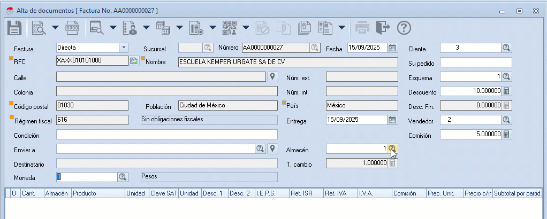
Task: Click the Vendedor lookup magnifier icon
Action: pos(506,120)
